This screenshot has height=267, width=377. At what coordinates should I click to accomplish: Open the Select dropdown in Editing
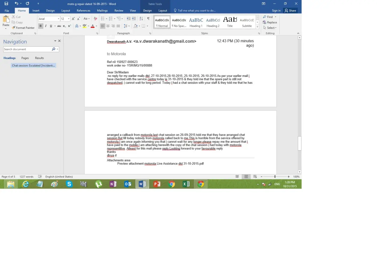pos(270,28)
